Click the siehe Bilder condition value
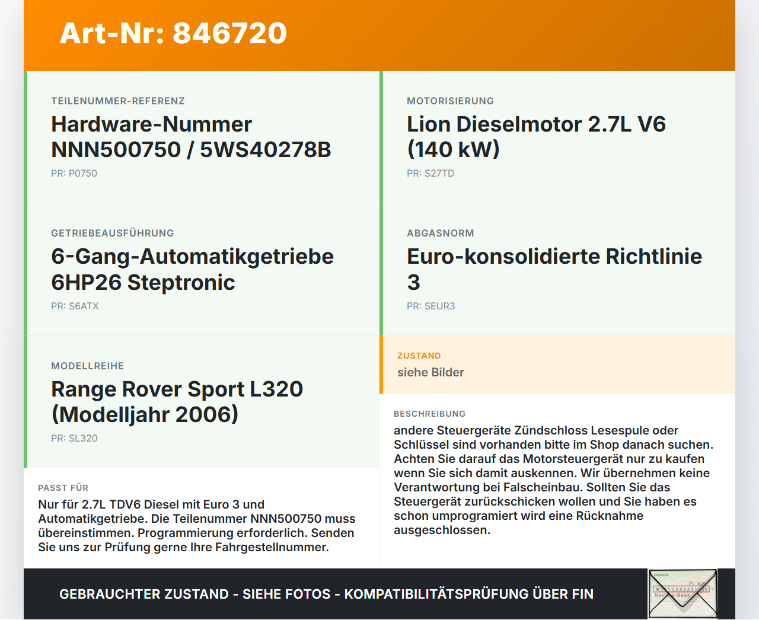759x620 pixels. coord(430,372)
